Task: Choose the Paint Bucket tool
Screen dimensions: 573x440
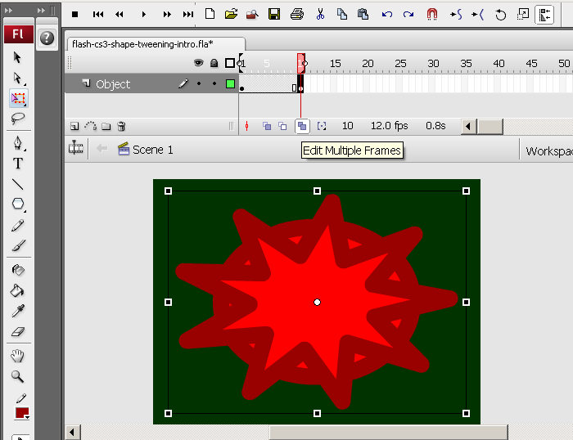Action: tap(18, 290)
